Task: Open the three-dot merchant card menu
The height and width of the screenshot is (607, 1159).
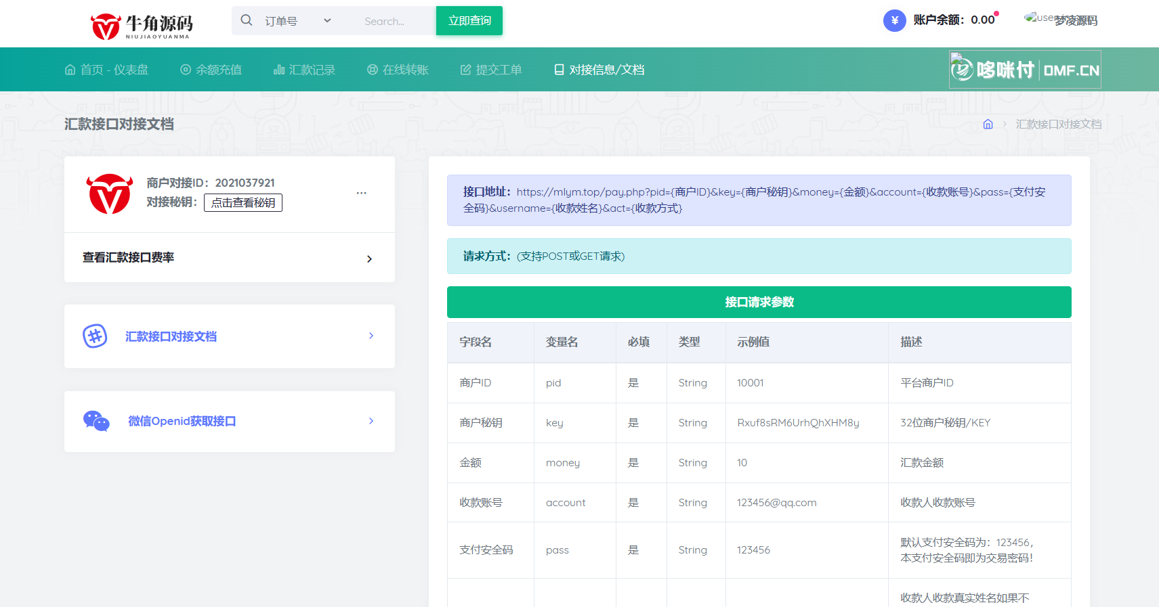Action: [362, 193]
